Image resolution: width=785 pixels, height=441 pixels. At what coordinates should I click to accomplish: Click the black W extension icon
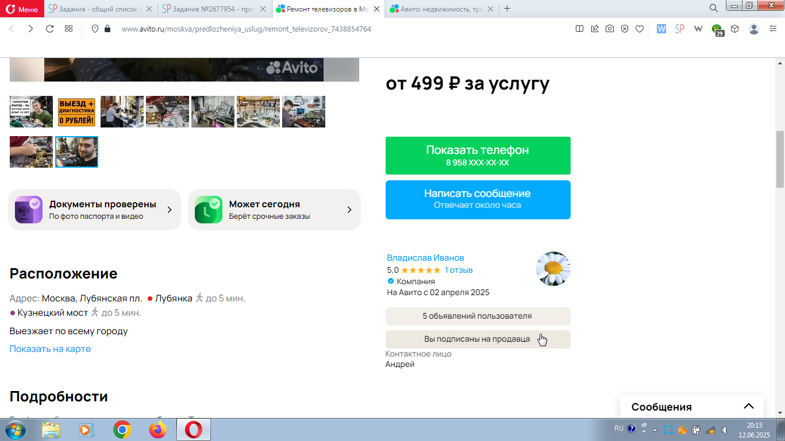698,29
